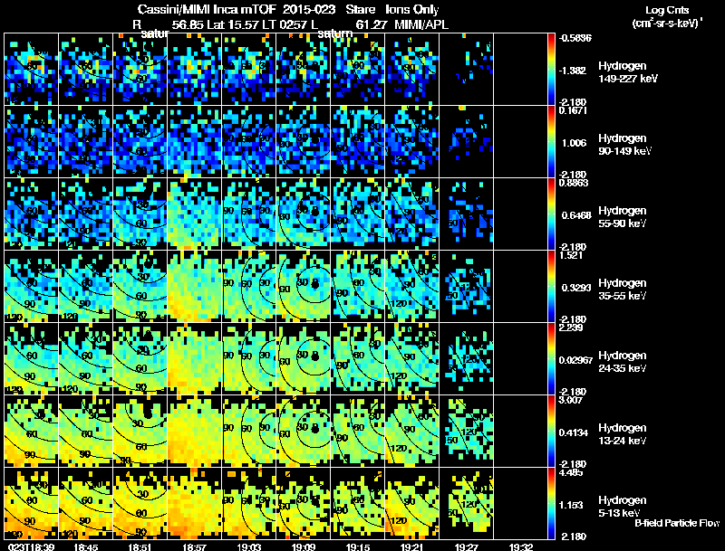Image resolution: width=725 pixels, height=551 pixels.
Task: Click the colorbar value "0.6468"
Action: [x=576, y=215]
